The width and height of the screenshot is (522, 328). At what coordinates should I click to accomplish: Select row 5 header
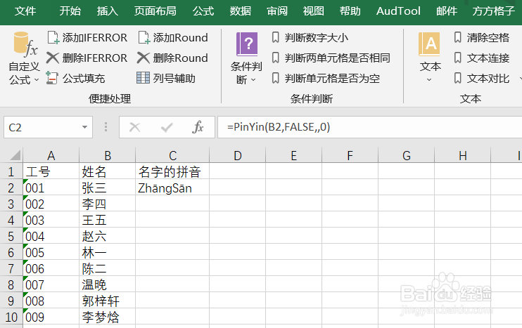pos(11,236)
